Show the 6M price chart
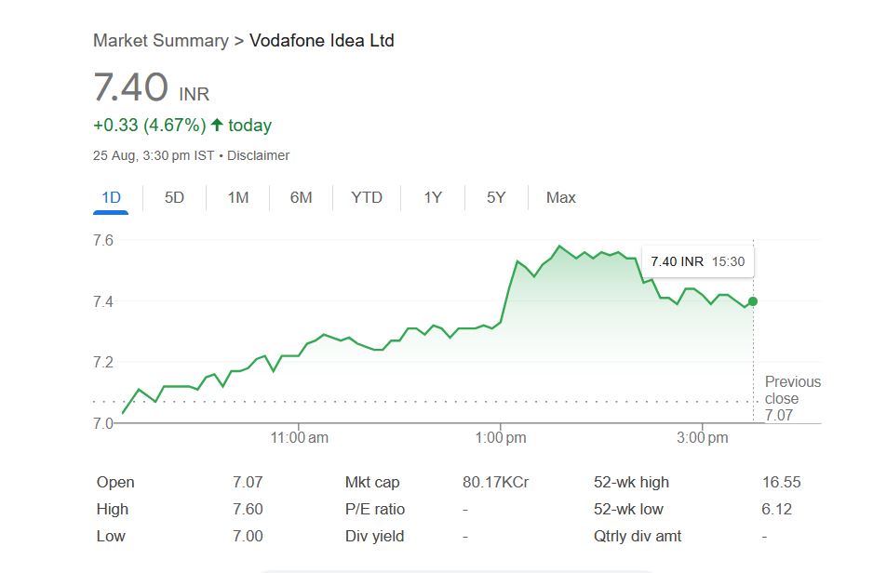This screenshot has width=873, height=573. (x=301, y=197)
